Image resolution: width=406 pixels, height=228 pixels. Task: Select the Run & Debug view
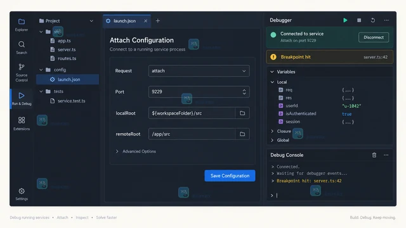22,99
